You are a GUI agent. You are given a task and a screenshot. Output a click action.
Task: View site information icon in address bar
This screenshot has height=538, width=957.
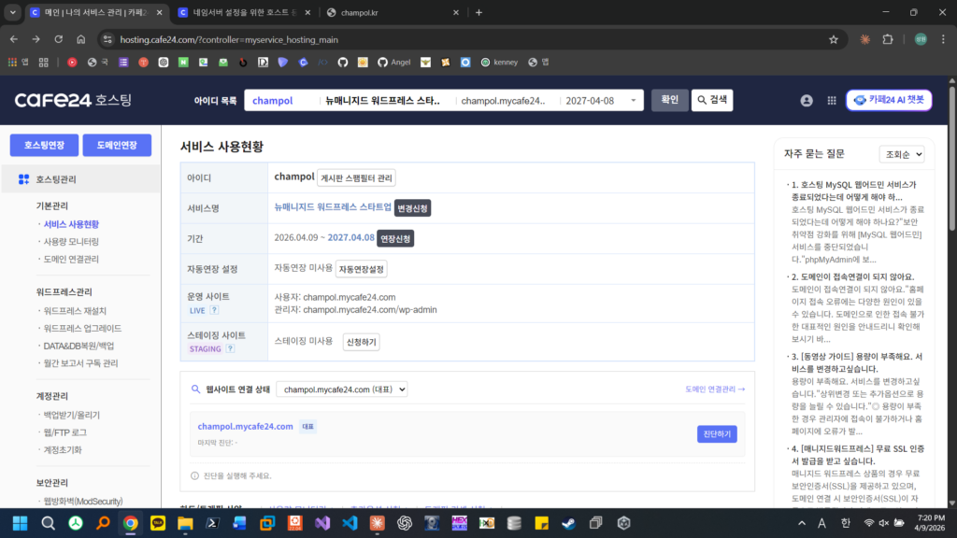tap(107, 39)
